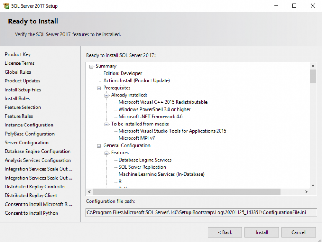Click the SQL Server Setup title bar icon
The width and height of the screenshot is (322, 242).
[x=6, y=6]
